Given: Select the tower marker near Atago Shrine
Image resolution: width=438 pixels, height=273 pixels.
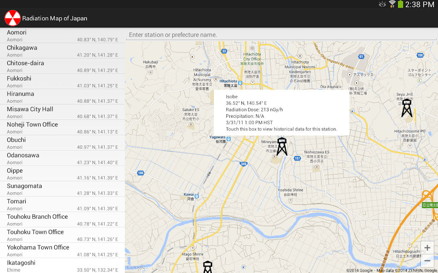Looking at the screenshot, I should pyautogui.click(x=207, y=267).
